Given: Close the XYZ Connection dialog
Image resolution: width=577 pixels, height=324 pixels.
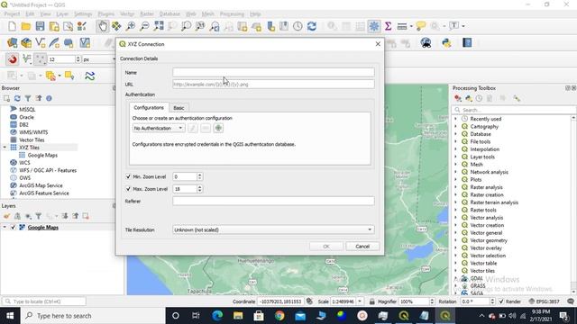Looking at the screenshot, I should pos(378,44).
